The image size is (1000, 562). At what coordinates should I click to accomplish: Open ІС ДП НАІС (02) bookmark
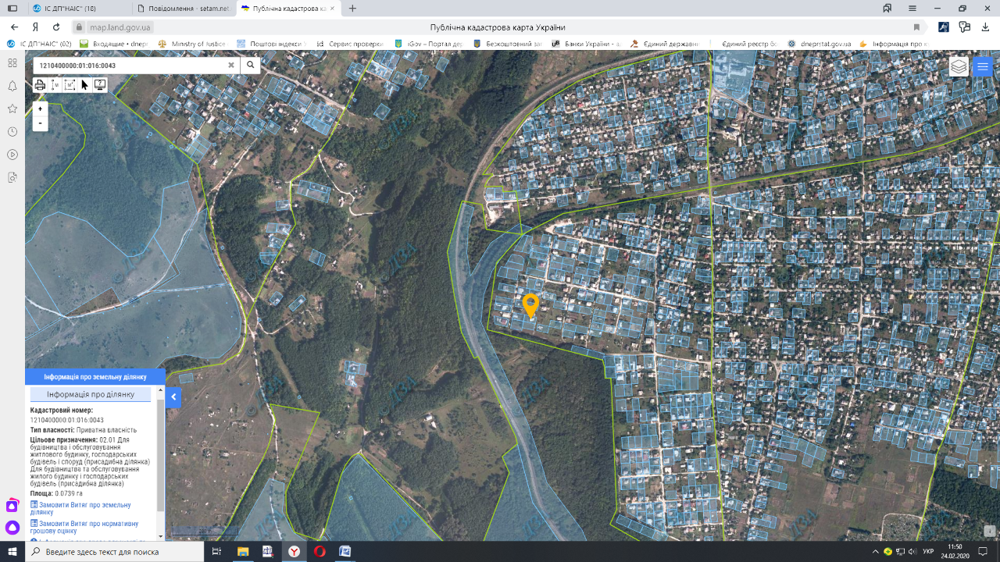(x=39, y=44)
